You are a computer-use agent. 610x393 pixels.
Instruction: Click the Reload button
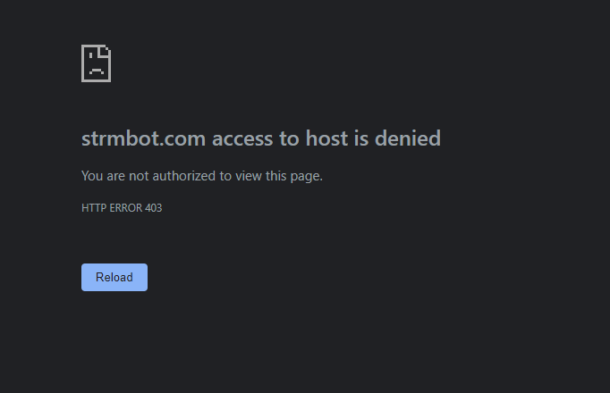point(114,277)
